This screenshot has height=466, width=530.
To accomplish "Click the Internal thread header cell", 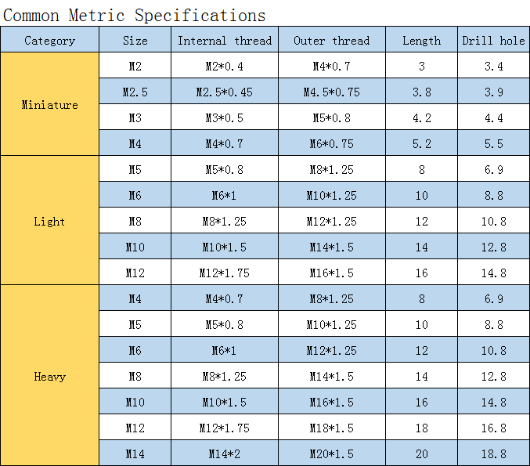I will coord(225,40).
